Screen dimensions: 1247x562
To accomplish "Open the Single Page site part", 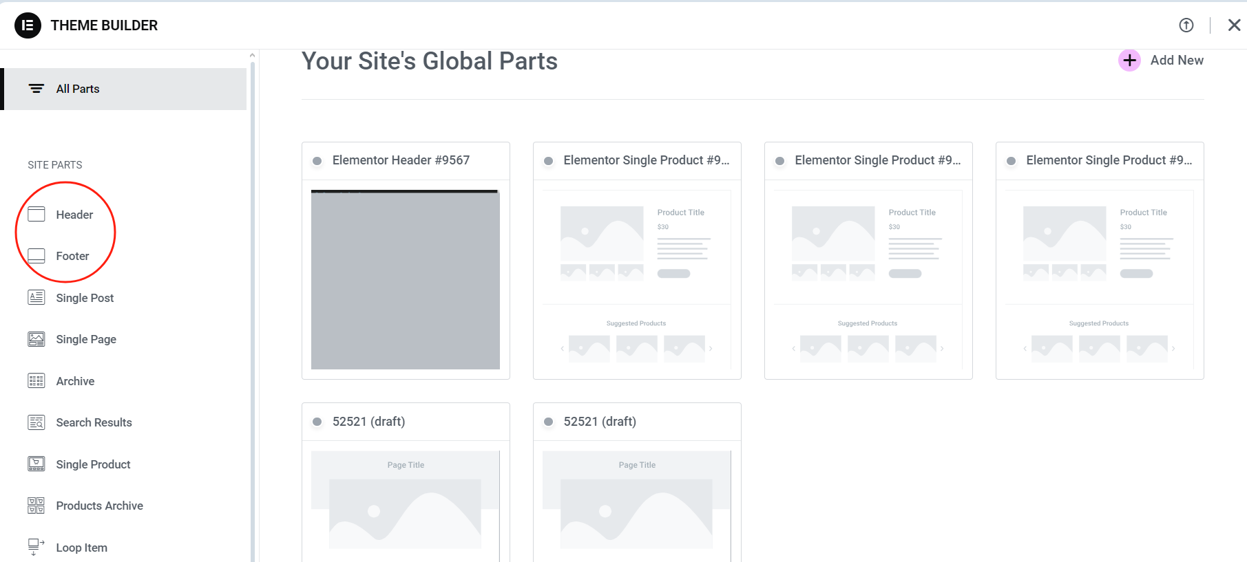I will click(86, 339).
